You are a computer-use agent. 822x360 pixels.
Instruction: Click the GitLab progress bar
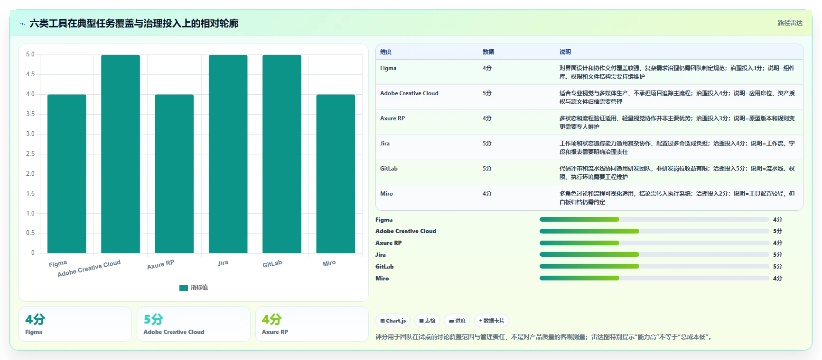coord(654,266)
